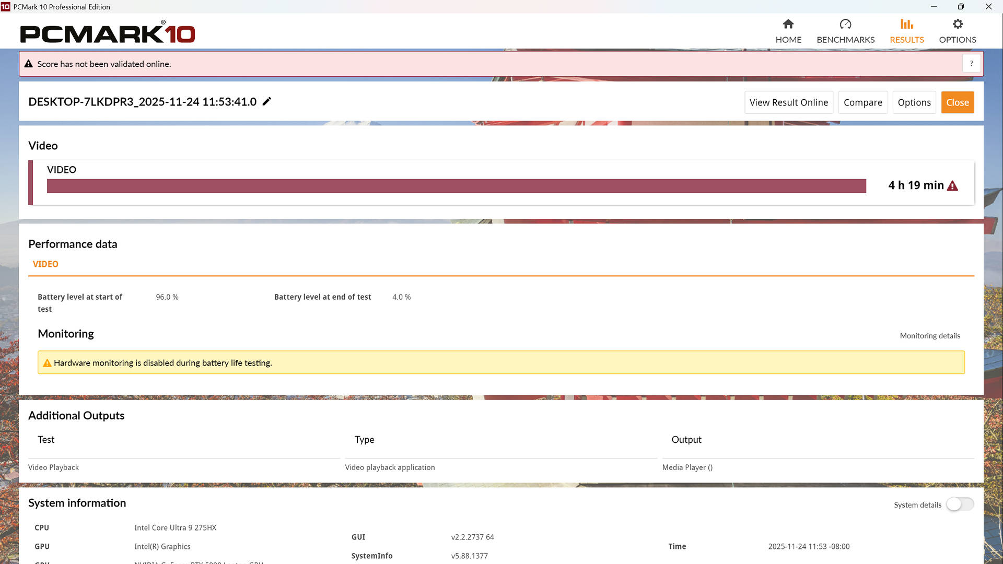Click View Result Online button
Screen dimensions: 1003x564
coord(788,102)
